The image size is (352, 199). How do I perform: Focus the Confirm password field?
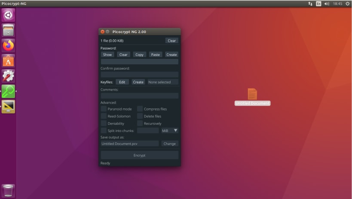(x=139, y=74)
